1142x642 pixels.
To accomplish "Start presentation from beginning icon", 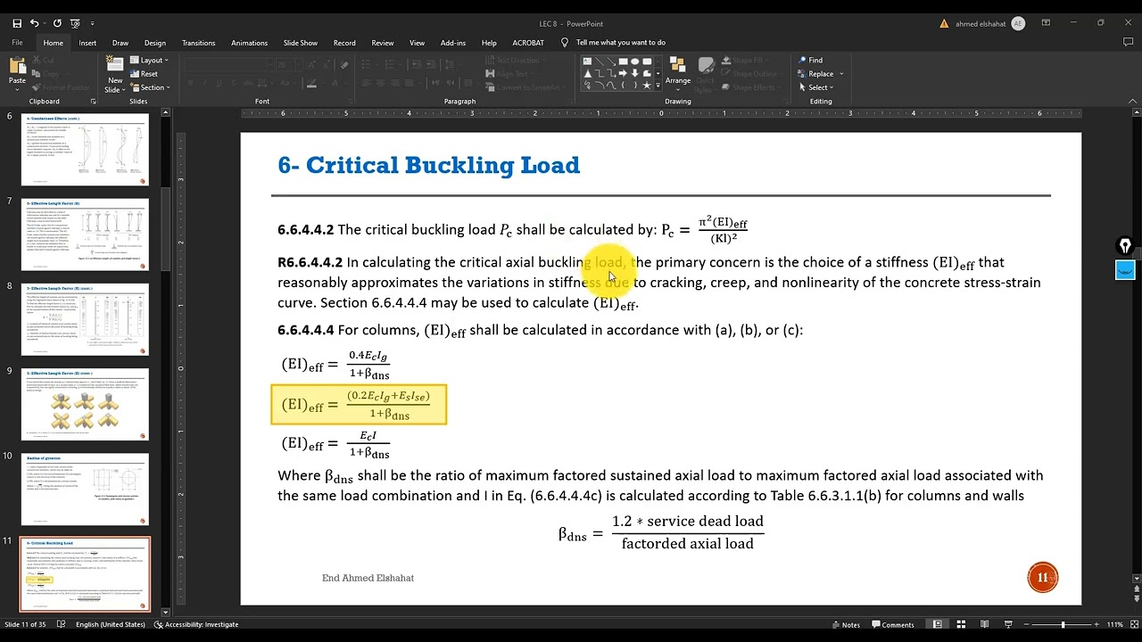I will 76,23.
